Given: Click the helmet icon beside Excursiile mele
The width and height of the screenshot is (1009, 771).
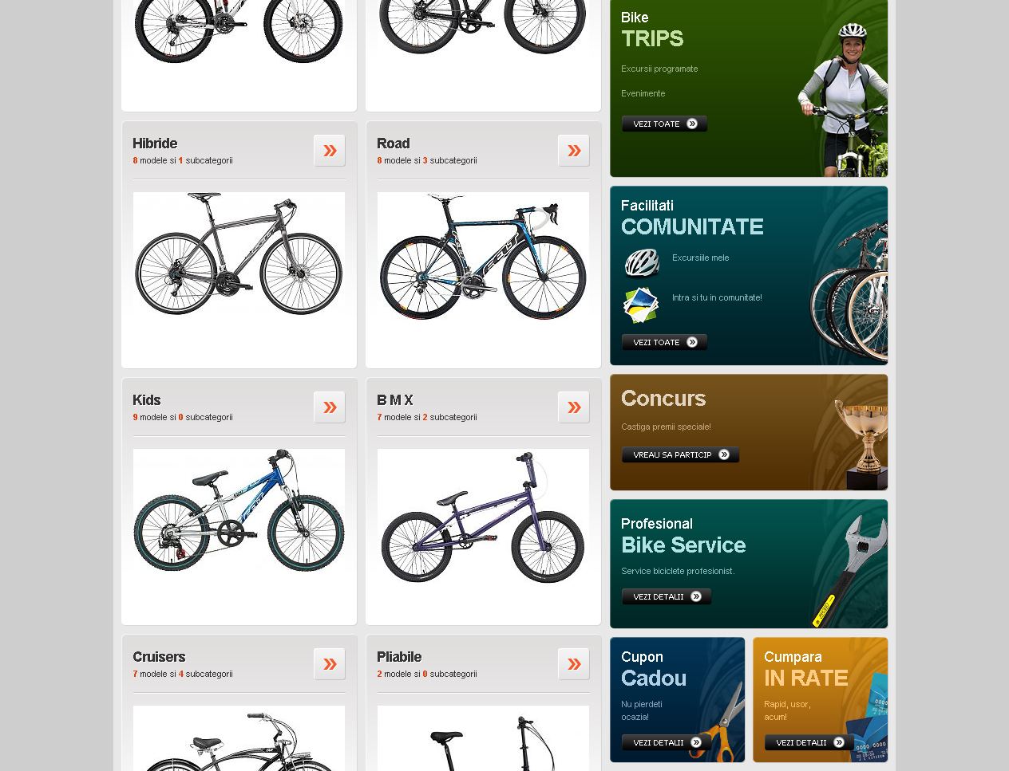Looking at the screenshot, I should click(641, 262).
